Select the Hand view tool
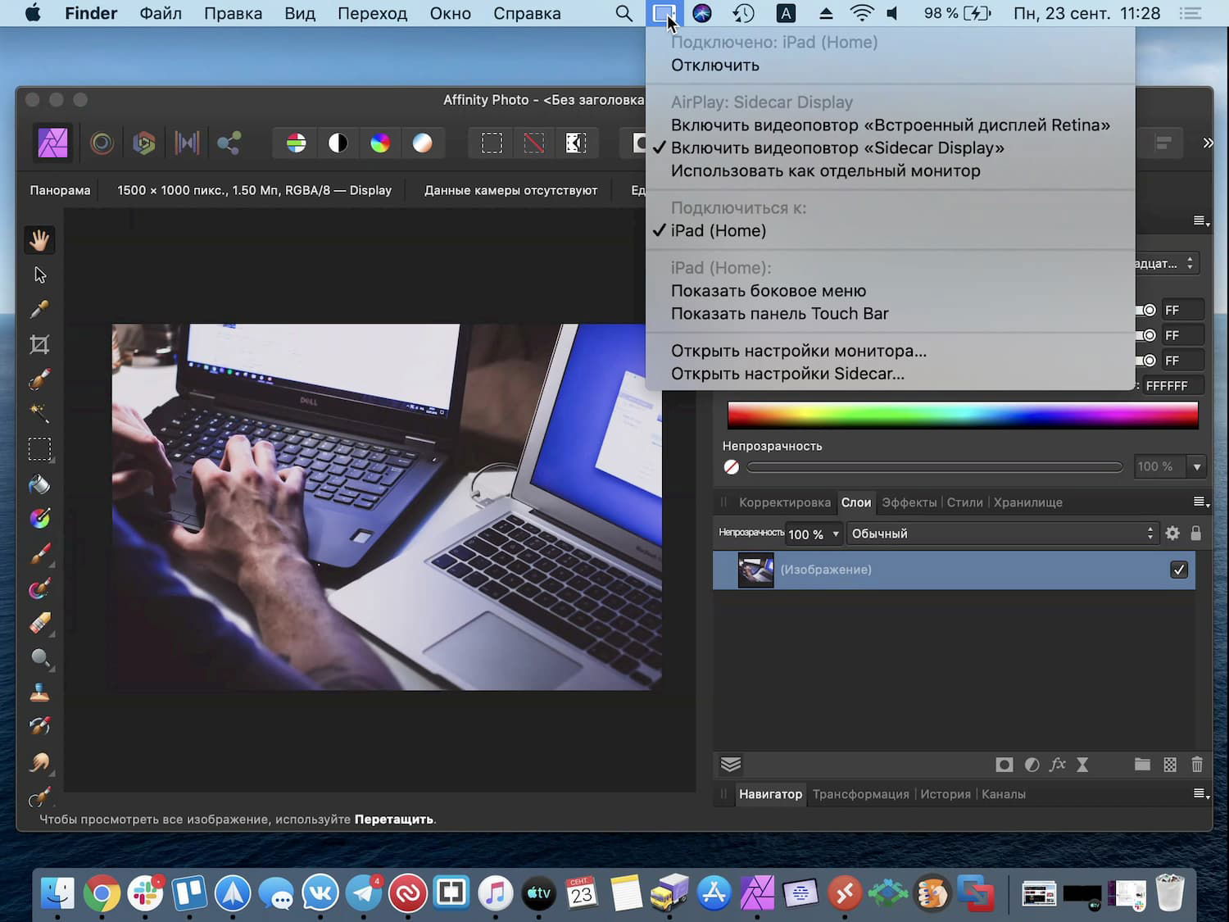 coord(39,240)
